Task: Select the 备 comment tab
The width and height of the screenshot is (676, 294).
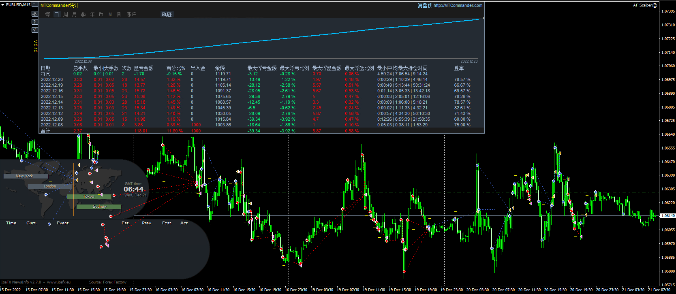Action: tap(119, 14)
